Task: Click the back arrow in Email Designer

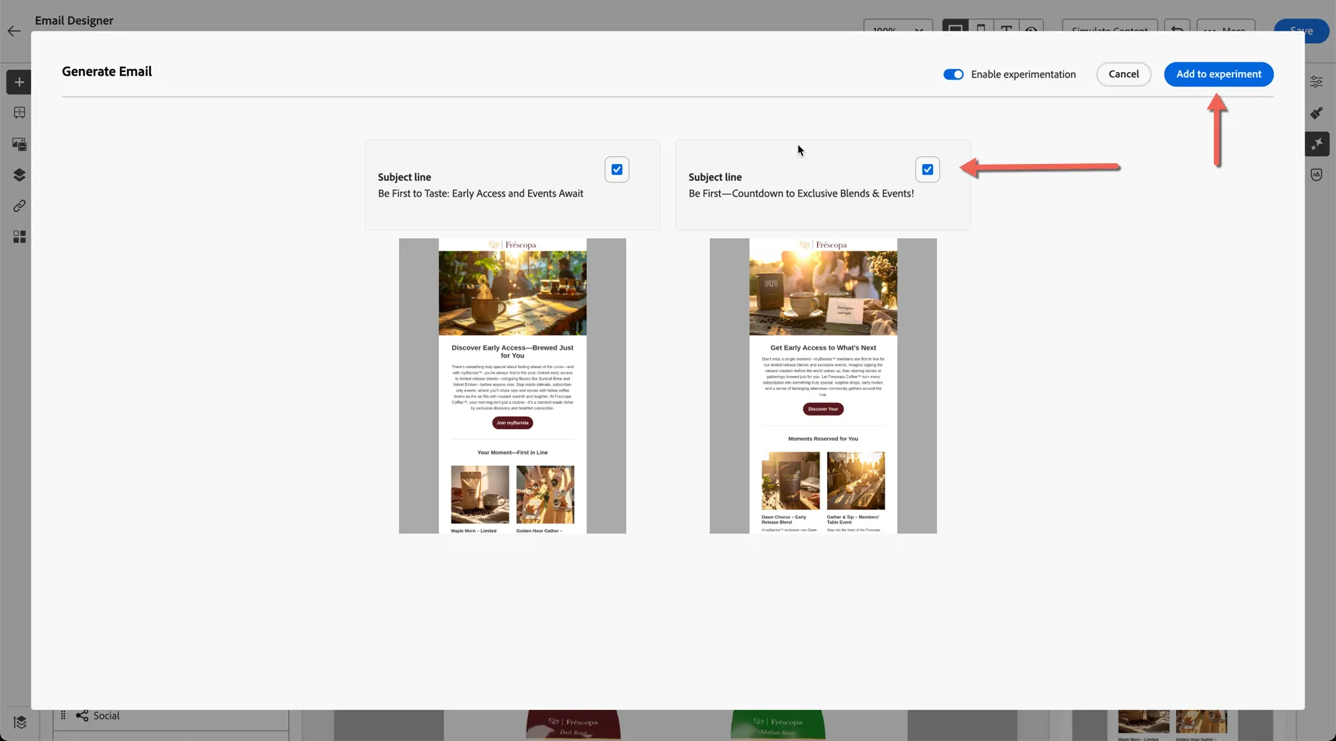Action: 14,31
